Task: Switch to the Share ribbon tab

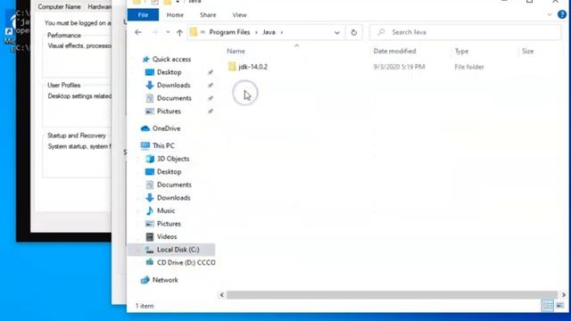Action: click(x=208, y=15)
